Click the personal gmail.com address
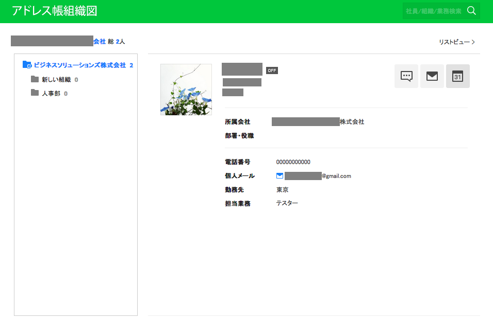 318,176
